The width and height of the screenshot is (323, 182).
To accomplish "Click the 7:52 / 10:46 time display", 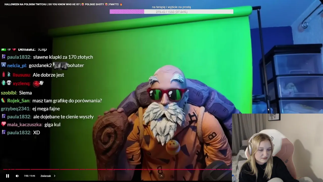I will [x=30, y=176].
